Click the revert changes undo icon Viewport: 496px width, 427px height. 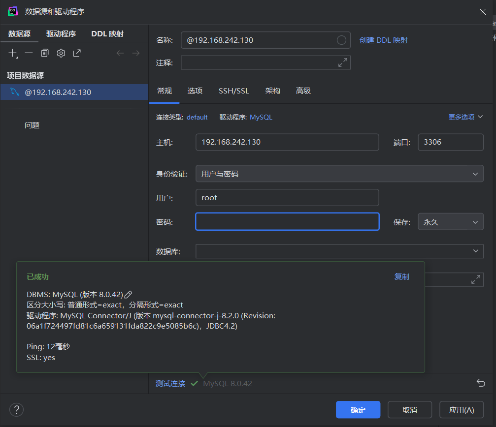click(481, 383)
